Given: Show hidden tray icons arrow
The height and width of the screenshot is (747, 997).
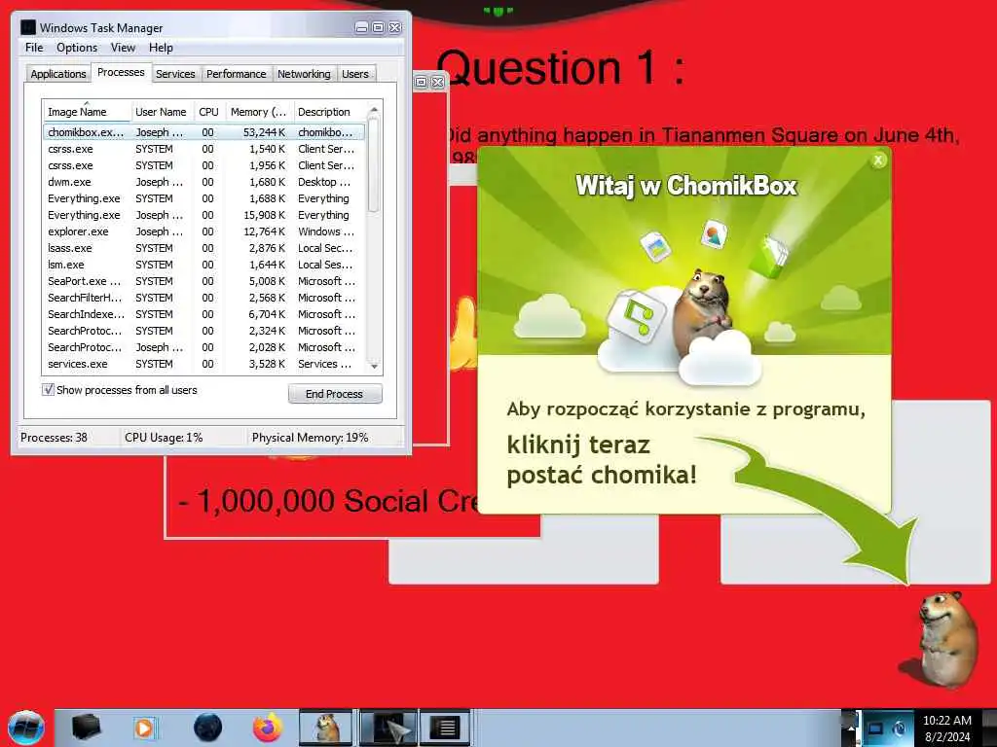Looking at the screenshot, I should (851, 728).
